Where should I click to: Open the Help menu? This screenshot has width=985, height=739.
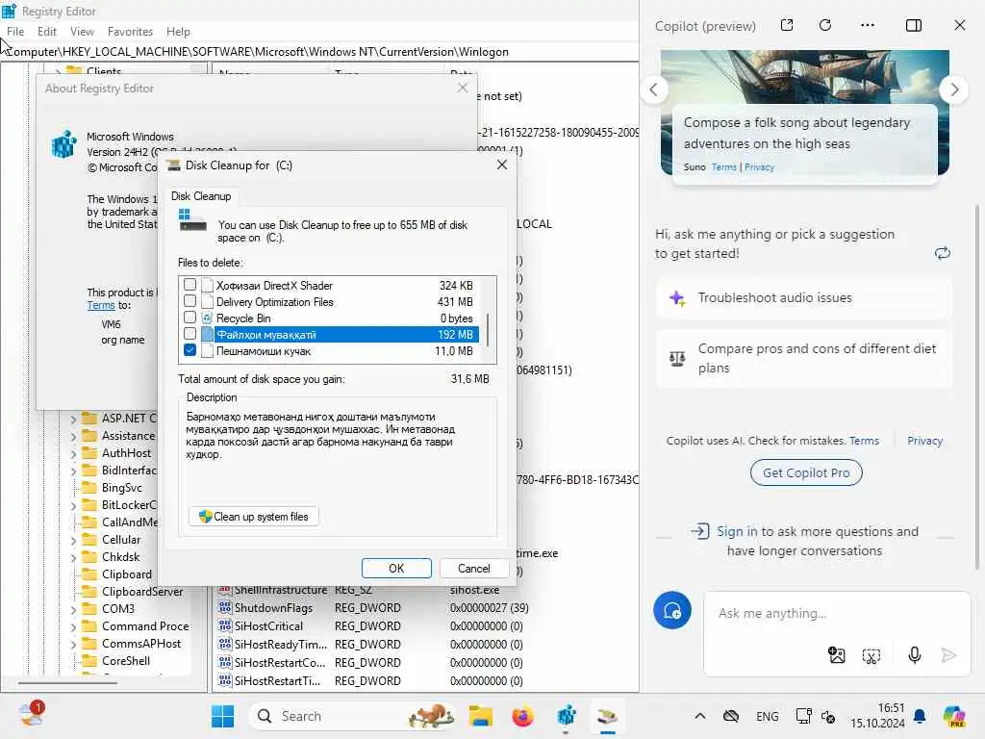pyautogui.click(x=178, y=32)
